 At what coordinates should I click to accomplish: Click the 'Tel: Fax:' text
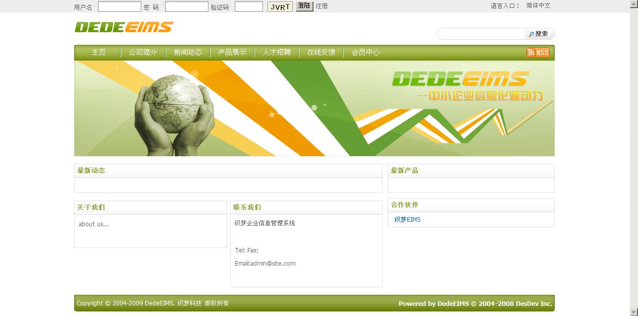tap(246, 250)
